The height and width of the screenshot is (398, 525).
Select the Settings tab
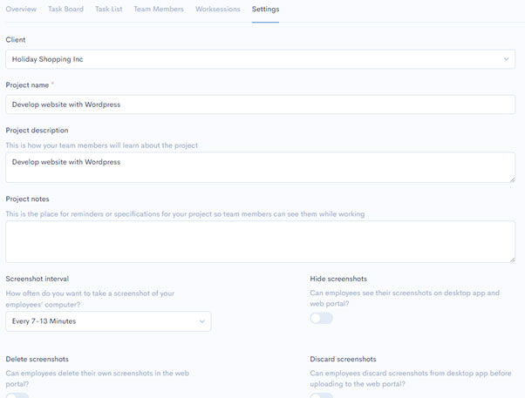click(x=265, y=10)
